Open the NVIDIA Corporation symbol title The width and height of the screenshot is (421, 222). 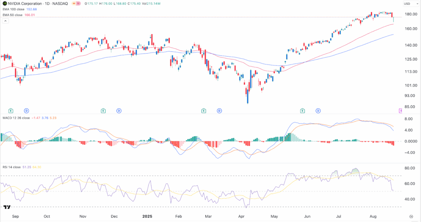25,3
